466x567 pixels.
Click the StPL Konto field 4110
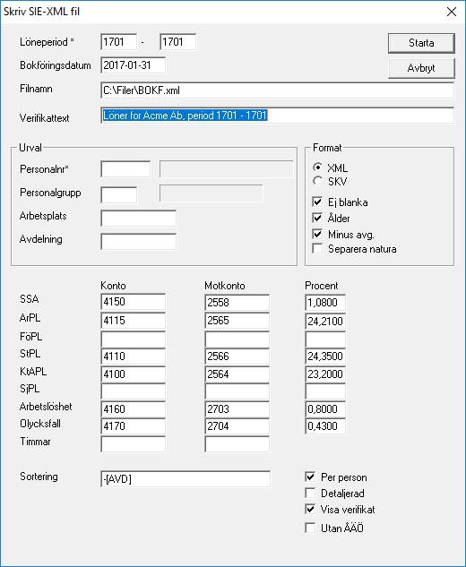point(134,357)
